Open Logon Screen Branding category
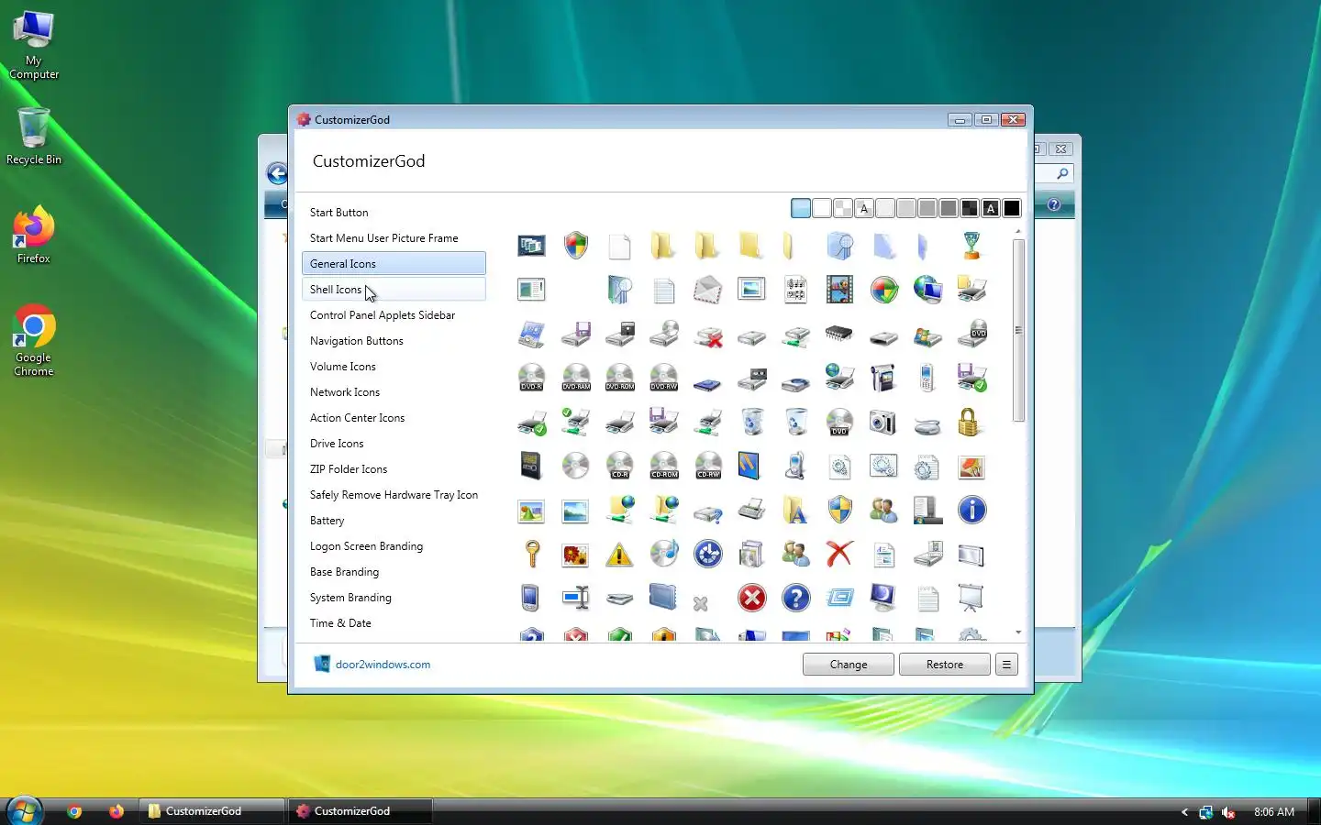Image resolution: width=1321 pixels, height=825 pixels. click(x=394, y=545)
